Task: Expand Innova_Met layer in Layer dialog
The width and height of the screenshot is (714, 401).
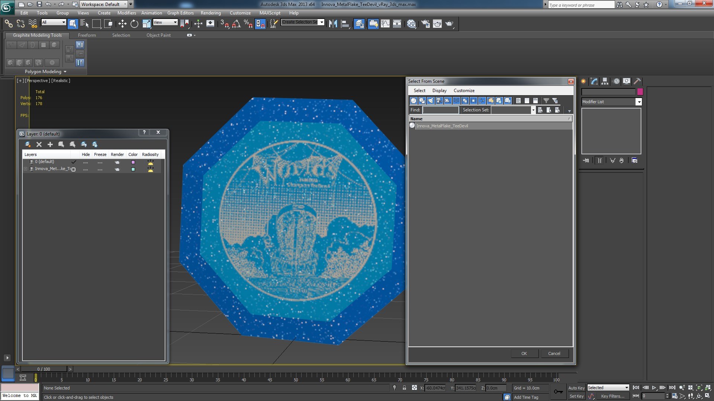Action: pos(26,169)
